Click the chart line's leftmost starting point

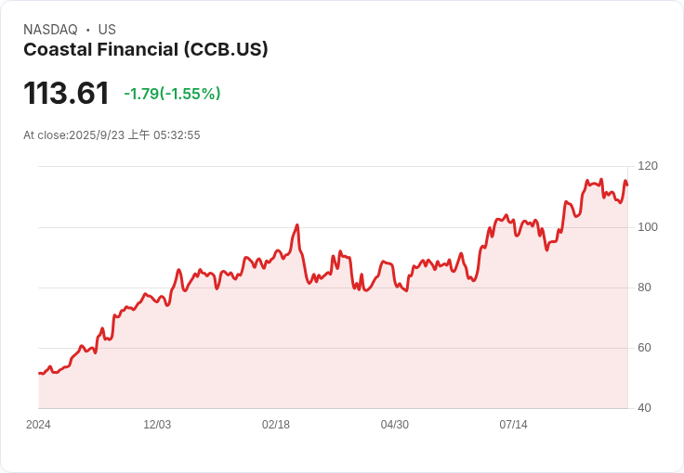[39, 374]
